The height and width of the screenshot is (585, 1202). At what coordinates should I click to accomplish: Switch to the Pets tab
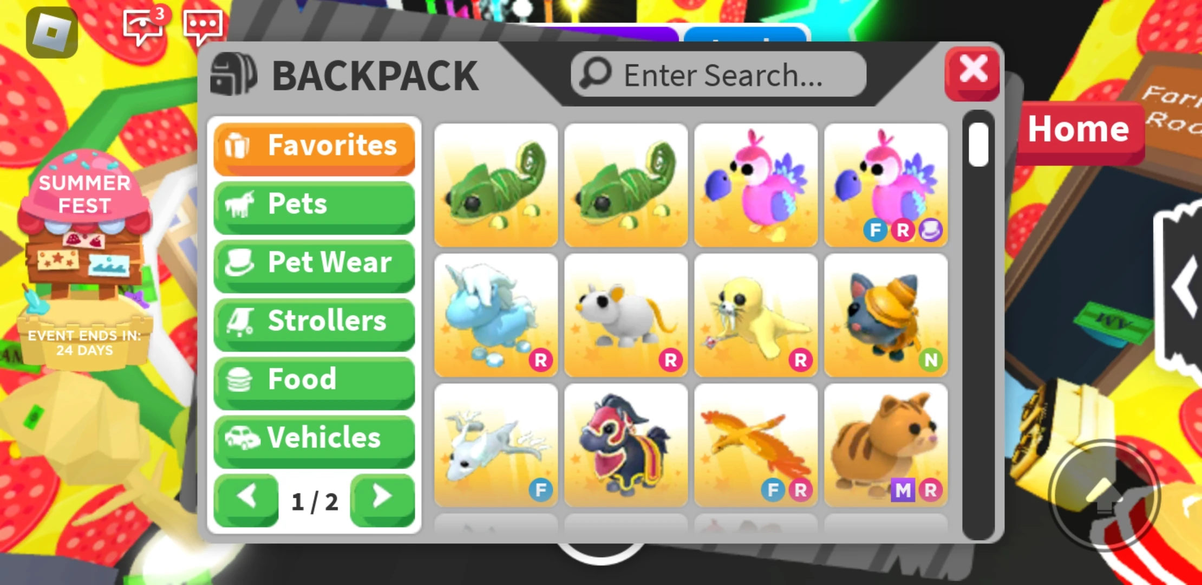314,207
